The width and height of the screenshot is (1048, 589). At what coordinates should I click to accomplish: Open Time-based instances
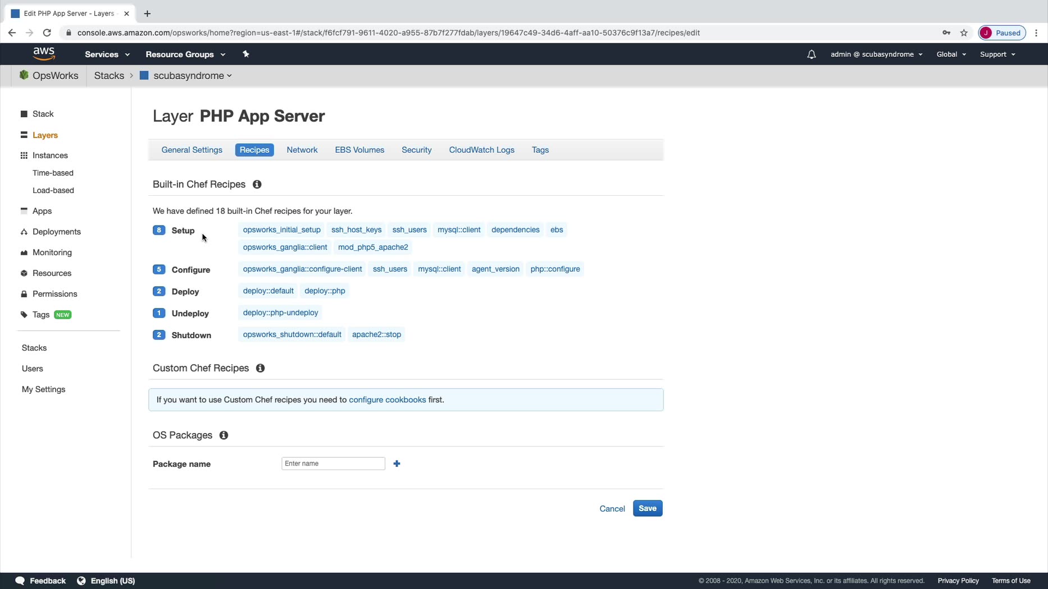tap(53, 173)
